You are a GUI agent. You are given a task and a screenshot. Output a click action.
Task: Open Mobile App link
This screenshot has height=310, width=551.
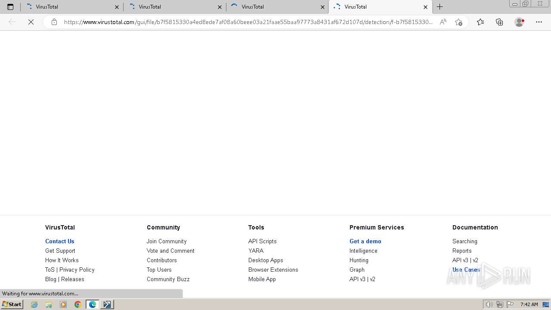(262, 279)
